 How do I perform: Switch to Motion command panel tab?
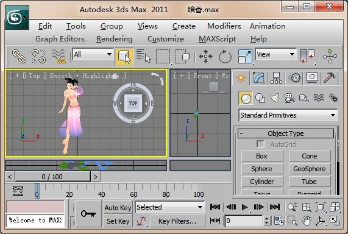(x=295, y=78)
